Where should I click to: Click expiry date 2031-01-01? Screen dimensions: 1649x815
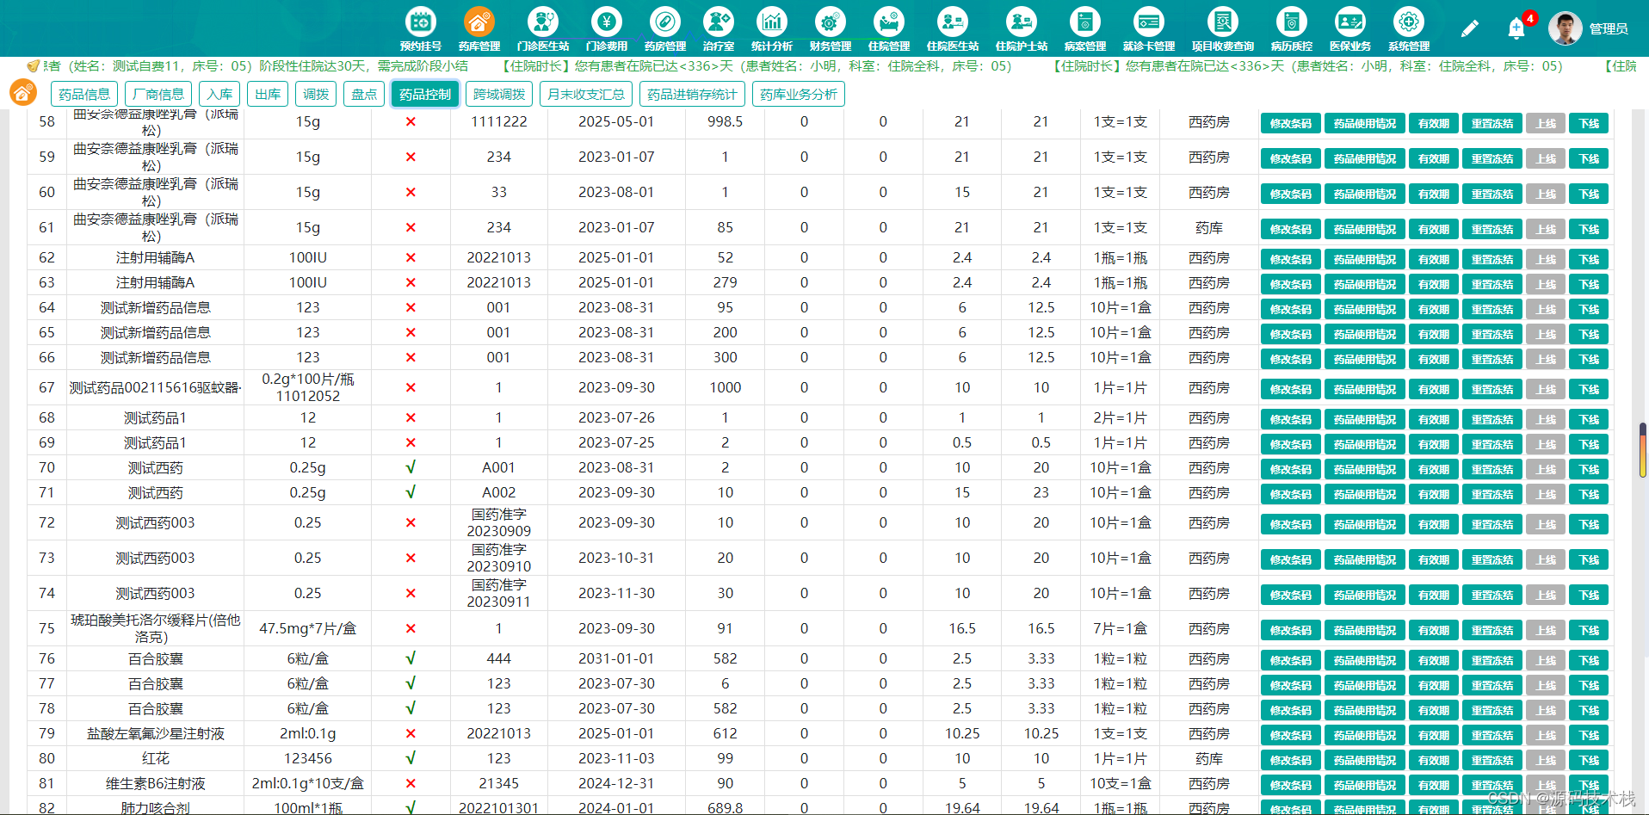pos(616,658)
